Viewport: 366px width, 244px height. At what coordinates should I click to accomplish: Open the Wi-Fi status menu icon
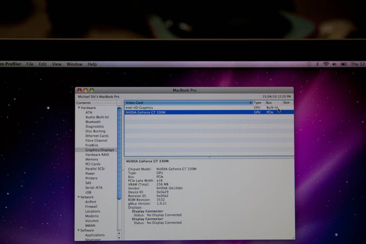point(326,64)
